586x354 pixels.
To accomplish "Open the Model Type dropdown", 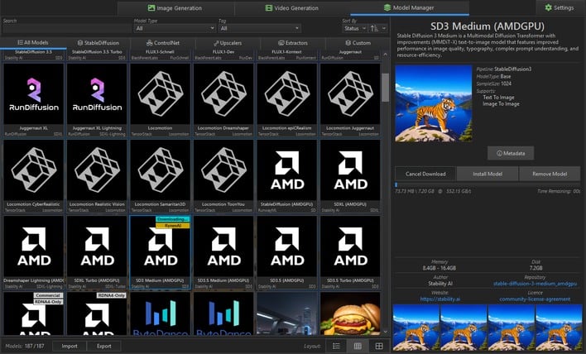I will [x=175, y=28].
